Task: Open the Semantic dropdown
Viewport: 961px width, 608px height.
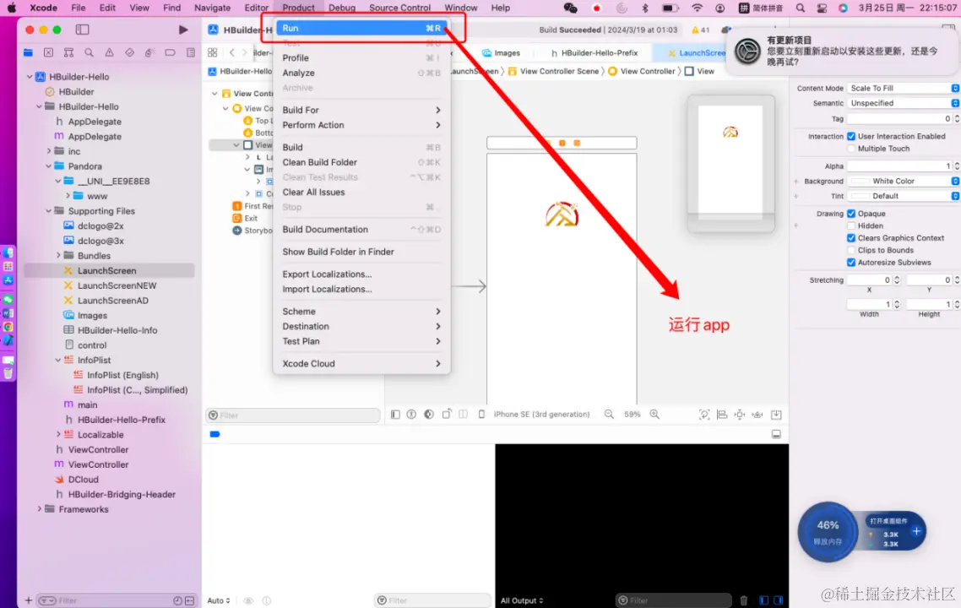Action: pyautogui.click(x=903, y=103)
